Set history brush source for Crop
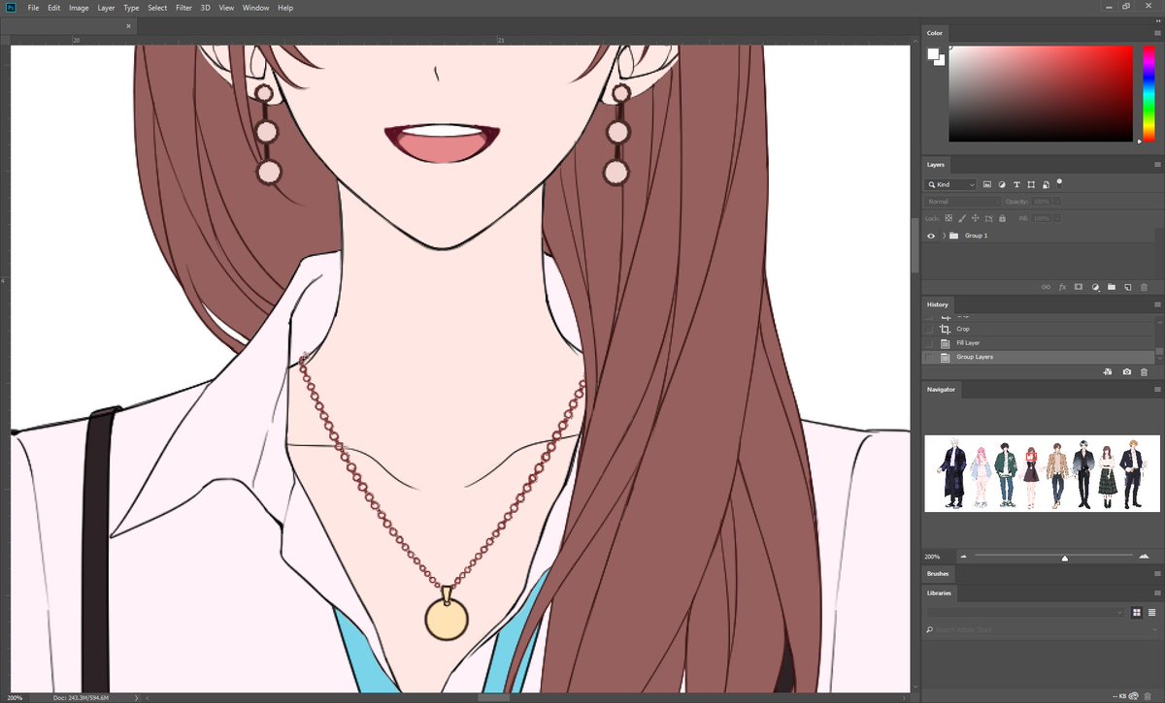 pyautogui.click(x=930, y=329)
